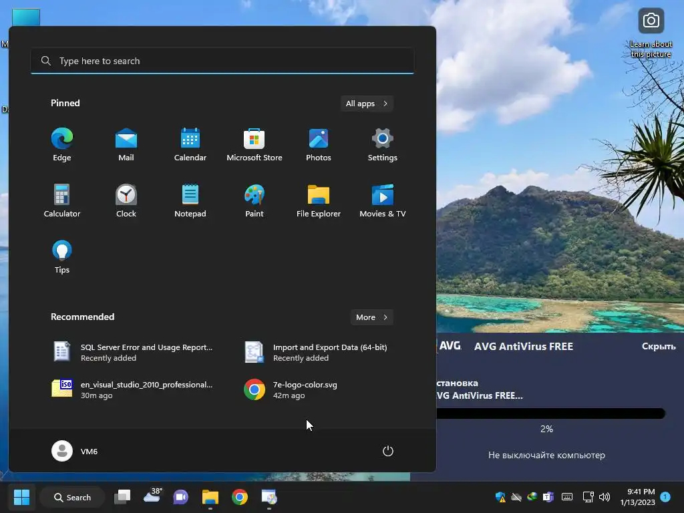Open en_visual_studio_2010_professional ISO file
Image resolution: width=684 pixels, height=513 pixels.
(133, 389)
